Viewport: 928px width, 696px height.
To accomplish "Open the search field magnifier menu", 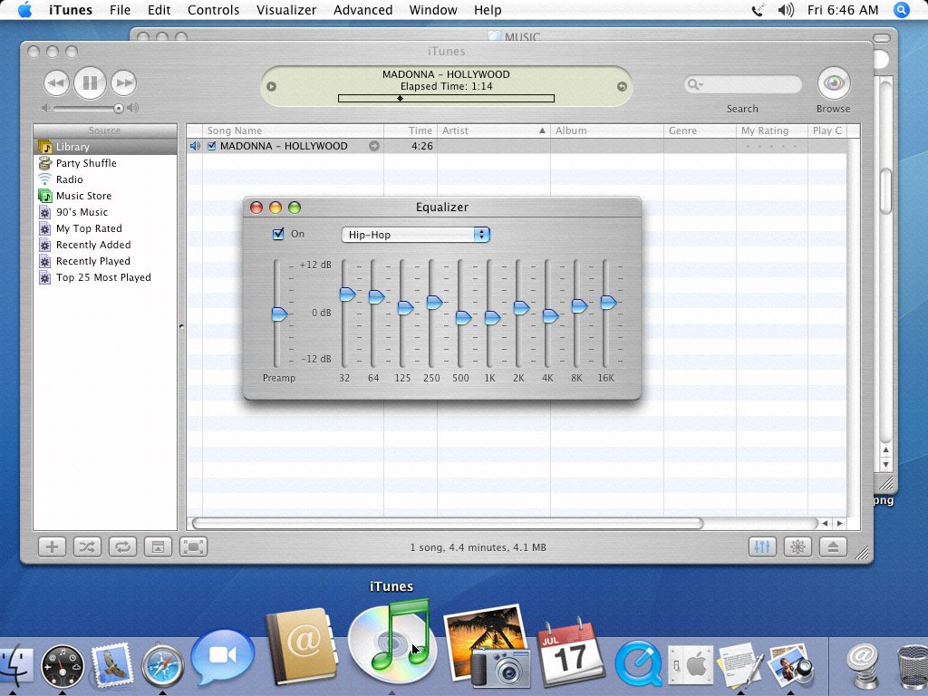I will [x=695, y=84].
